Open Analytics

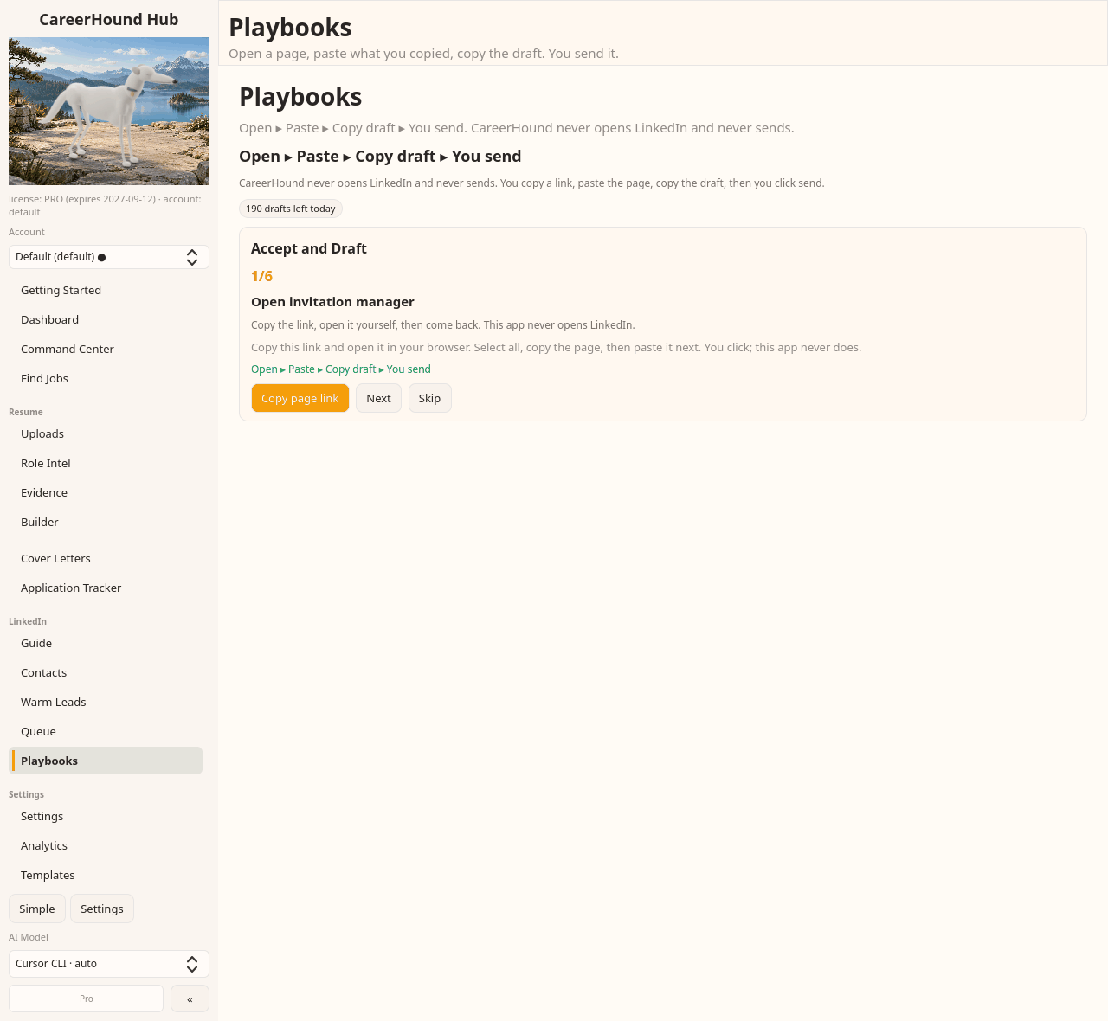[x=106, y=845]
